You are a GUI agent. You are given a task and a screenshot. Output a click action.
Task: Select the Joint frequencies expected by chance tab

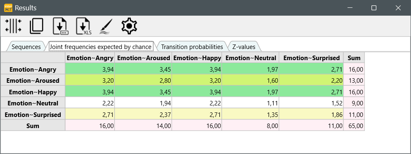coord(101,47)
